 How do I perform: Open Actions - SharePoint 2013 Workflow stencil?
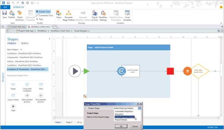coord(23,62)
